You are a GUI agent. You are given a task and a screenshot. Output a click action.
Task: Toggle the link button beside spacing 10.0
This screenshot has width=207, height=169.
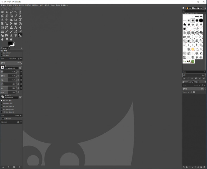[x=21, y=84]
